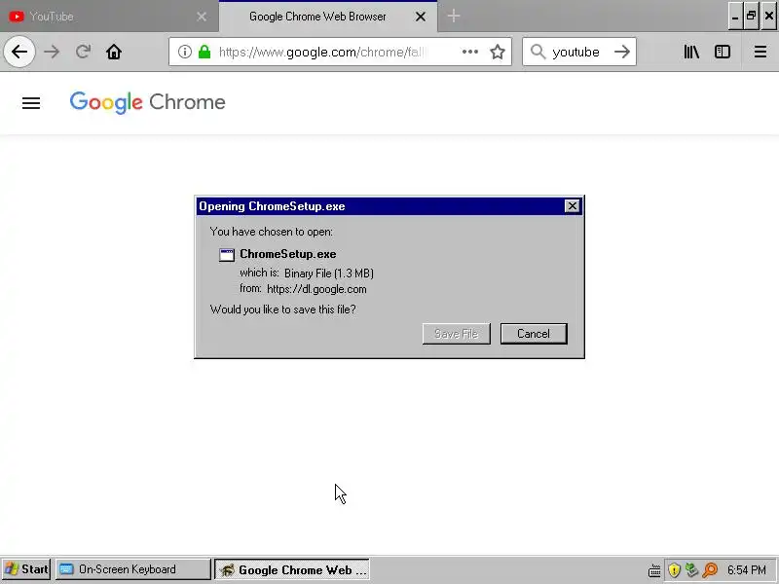Screen dimensions: 779x584
Task: Click the green padlock security icon
Action: pos(204,52)
